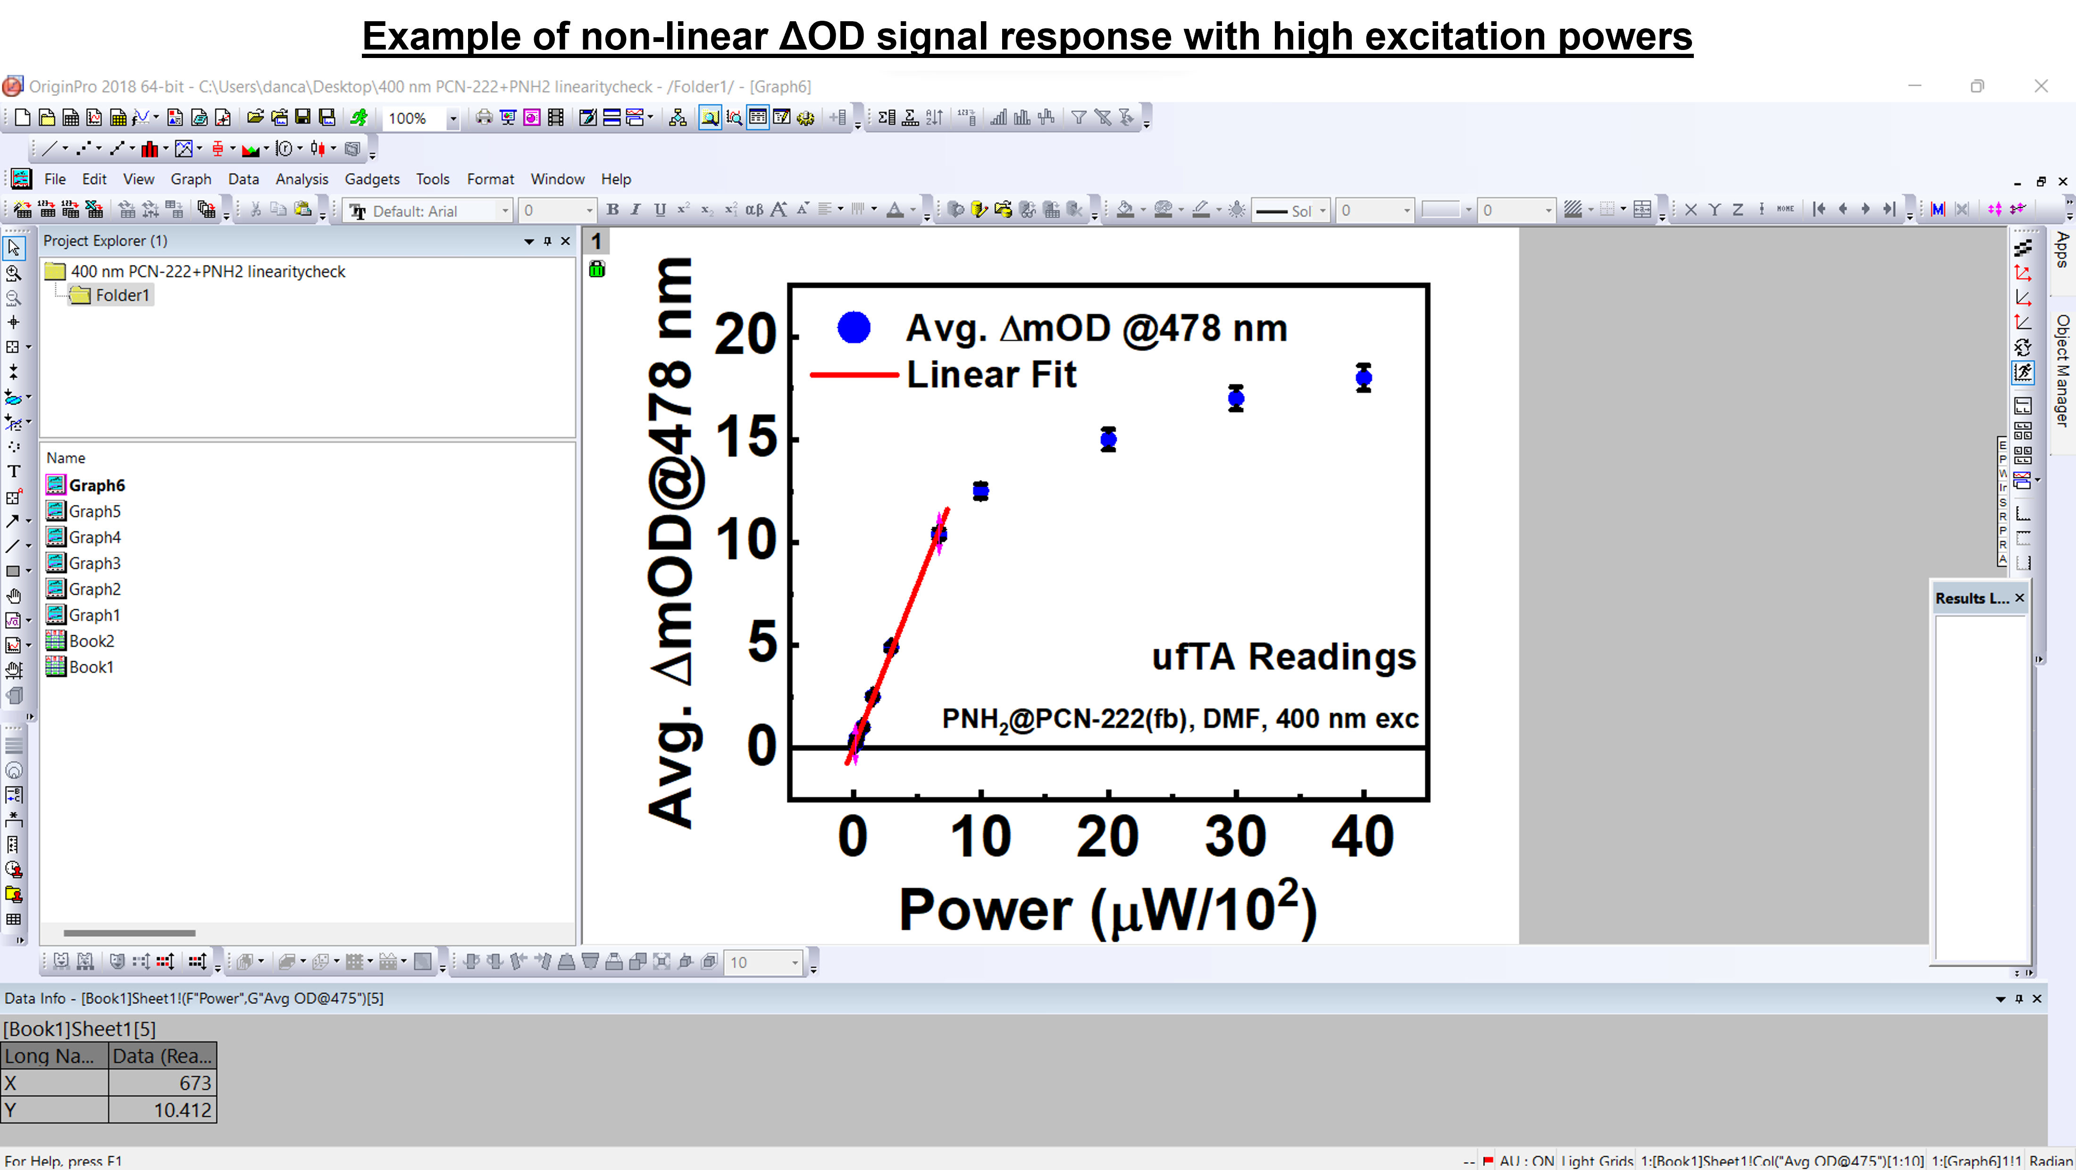Viewport: 2076px width, 1170px height.
Task: Open Graph5 in Project Explorer
Action: (x=94, y=511)
